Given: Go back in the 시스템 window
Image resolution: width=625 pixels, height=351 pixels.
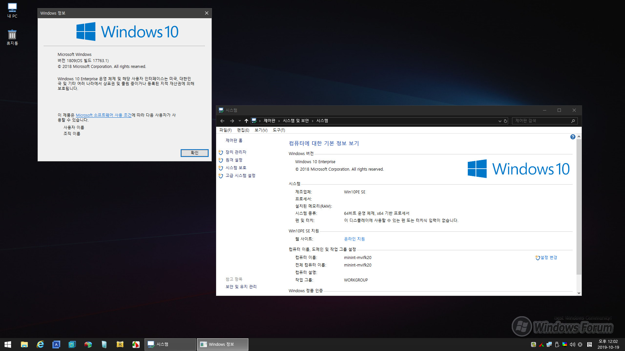Looking at the screenshot, I should [x=222, y=121].
